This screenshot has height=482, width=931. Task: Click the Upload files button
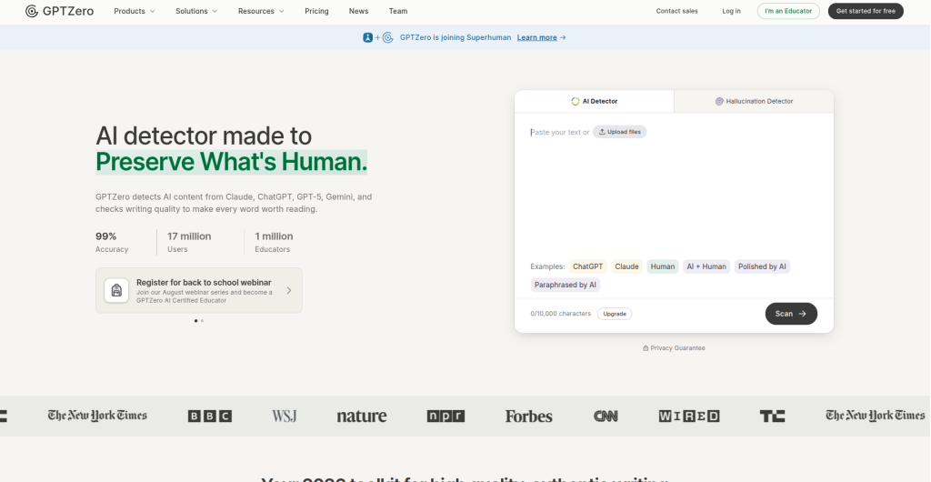(619, 132)
